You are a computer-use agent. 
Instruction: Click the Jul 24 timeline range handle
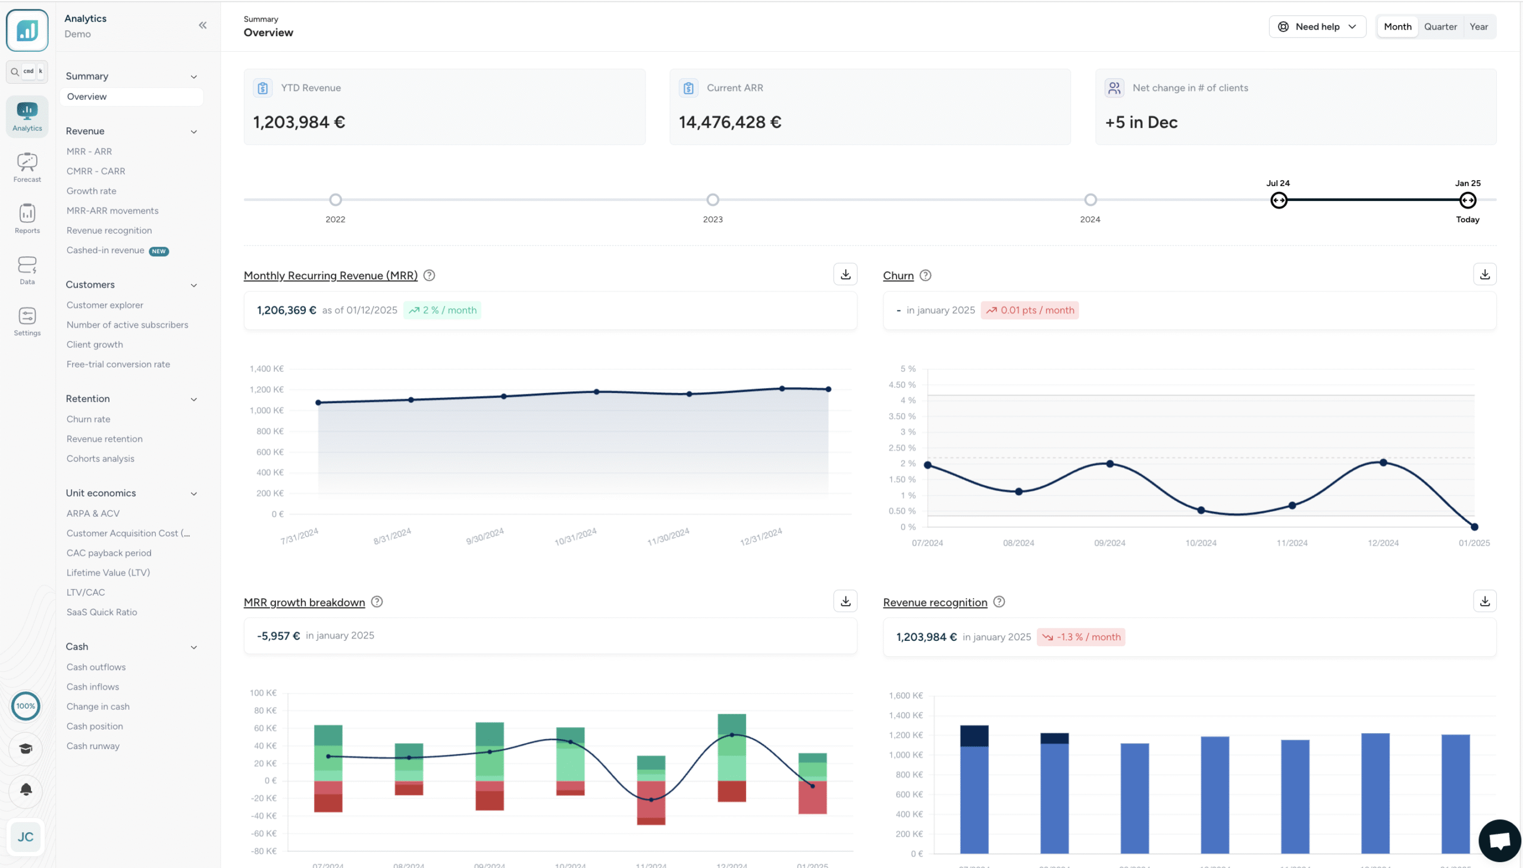[1278, 200]
